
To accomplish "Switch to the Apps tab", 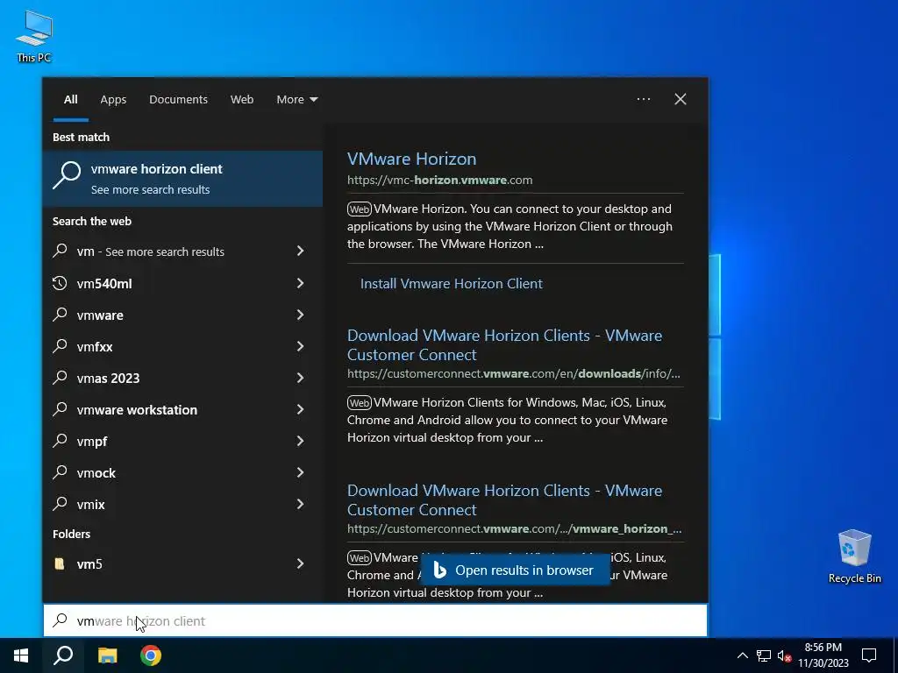I will (x=113, y=100).
